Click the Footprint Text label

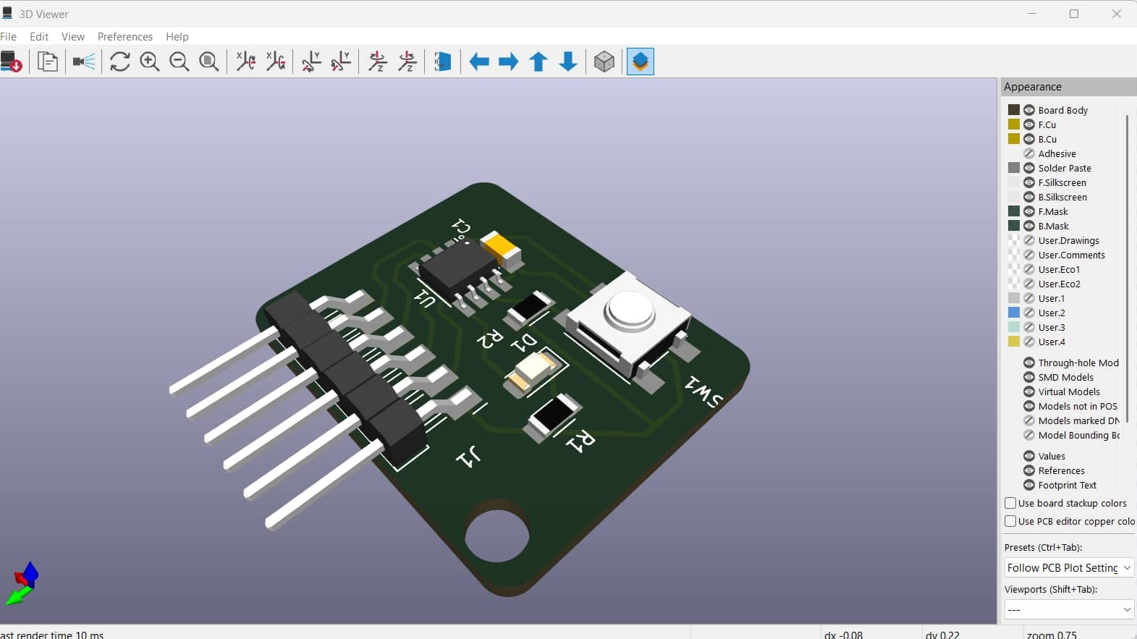(1068, 485)
